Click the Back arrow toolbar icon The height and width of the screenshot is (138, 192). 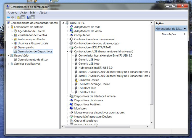(x=8, y=17)
